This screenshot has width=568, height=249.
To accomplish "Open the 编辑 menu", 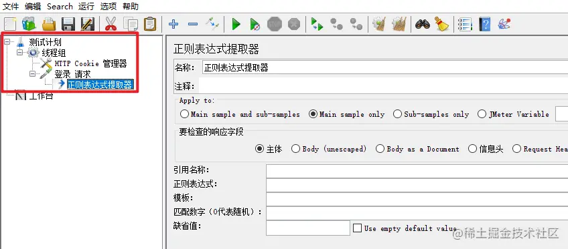I will (33, 7).
